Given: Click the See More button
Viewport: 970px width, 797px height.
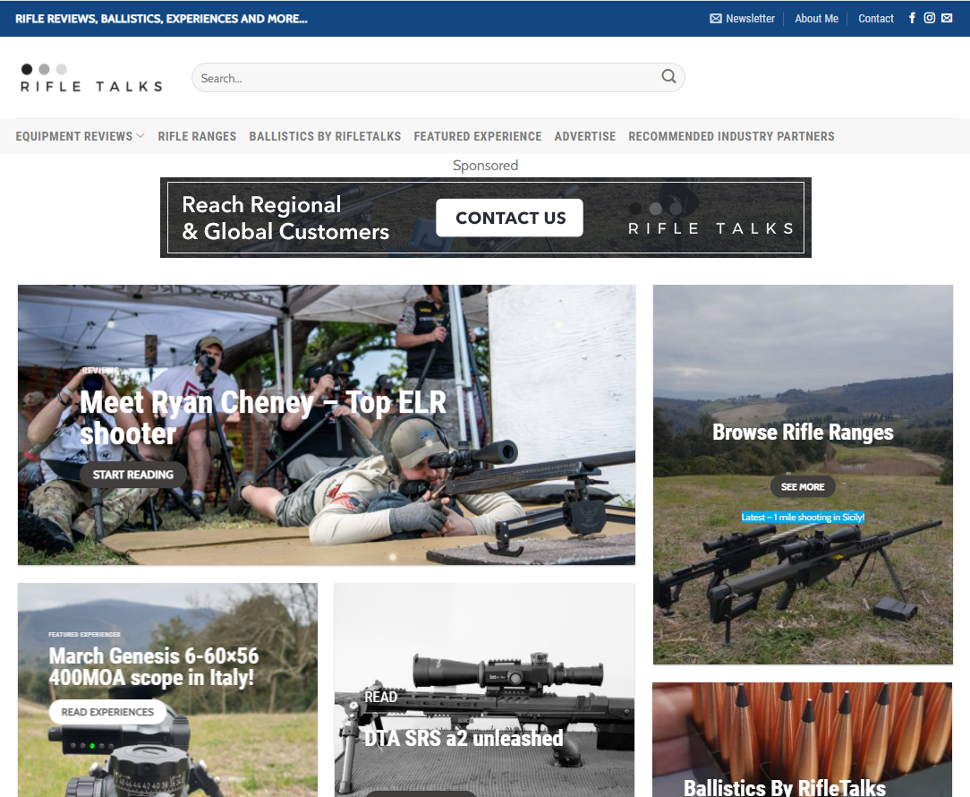Looking at the screenshot, I should 803,487.
